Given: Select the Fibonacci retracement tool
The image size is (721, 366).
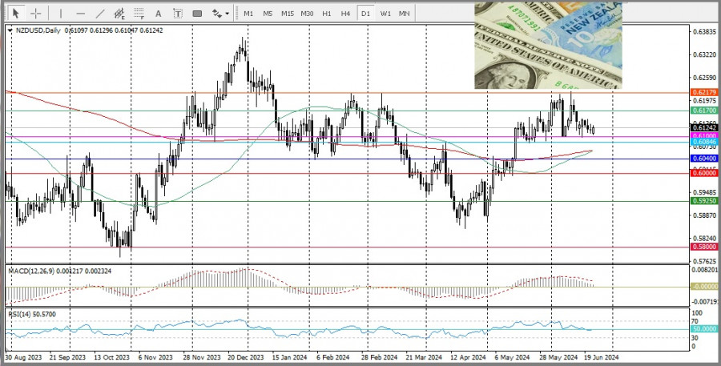Looking at the screenshot, I should click(x=138, y=13).
